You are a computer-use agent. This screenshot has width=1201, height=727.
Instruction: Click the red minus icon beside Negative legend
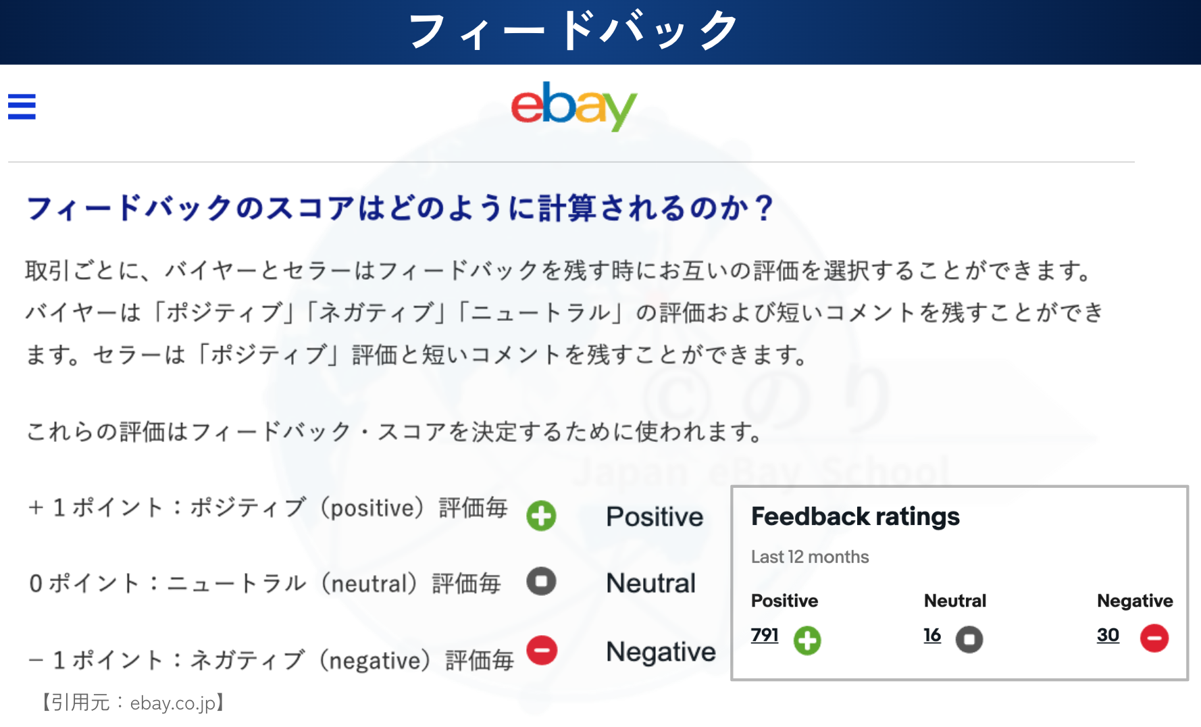coord(542,651)
